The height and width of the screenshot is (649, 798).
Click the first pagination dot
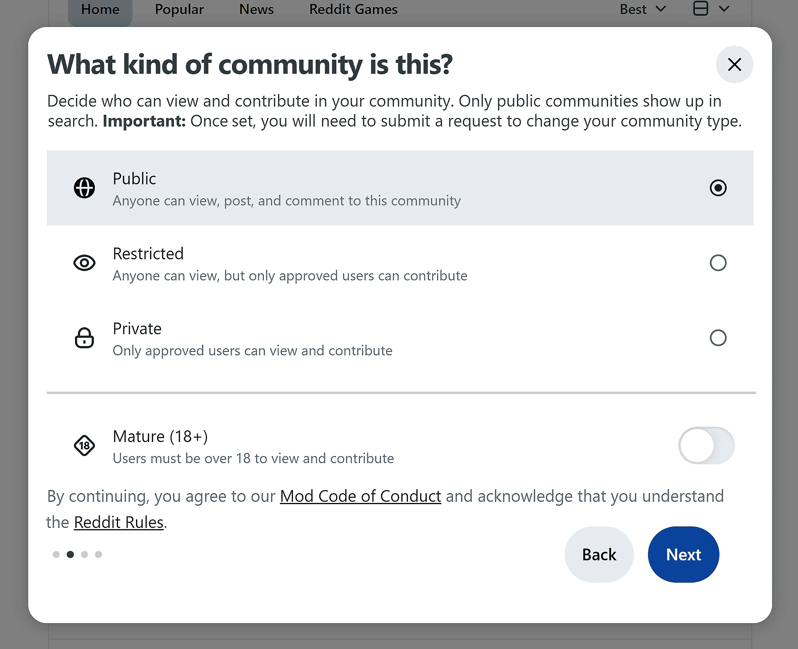click(x=56, y=555)
